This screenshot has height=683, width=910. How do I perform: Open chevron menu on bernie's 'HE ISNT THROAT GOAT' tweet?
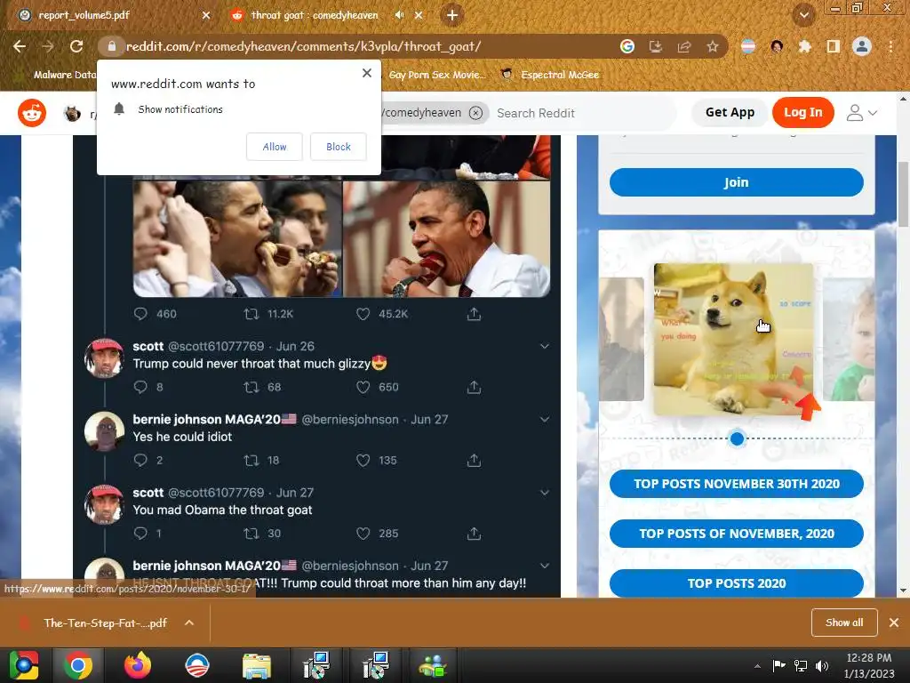tap(545, 566)
